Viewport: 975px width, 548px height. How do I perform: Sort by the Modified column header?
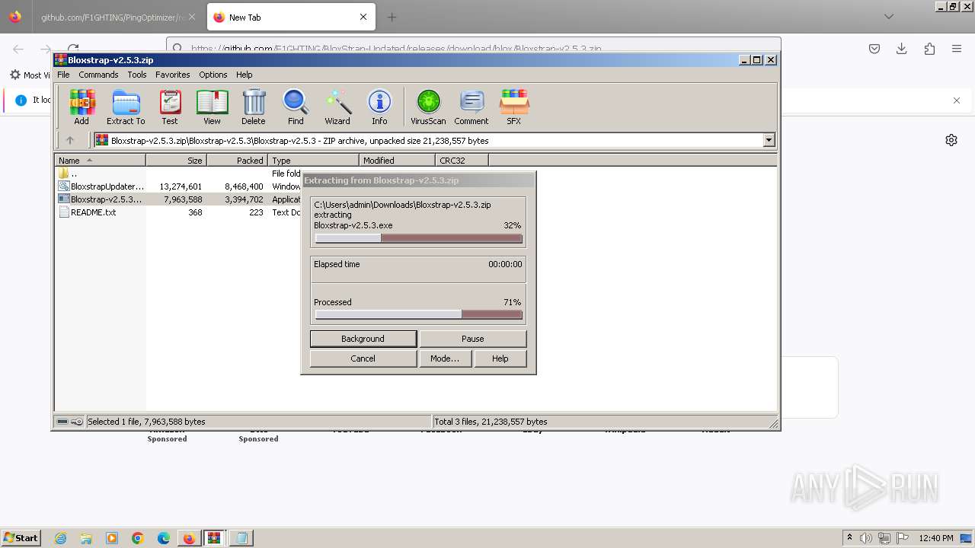click(x=397, y=161)
